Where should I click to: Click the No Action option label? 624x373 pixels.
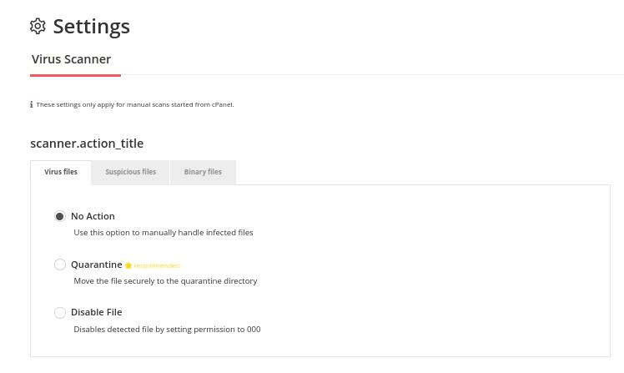[93, 216]
